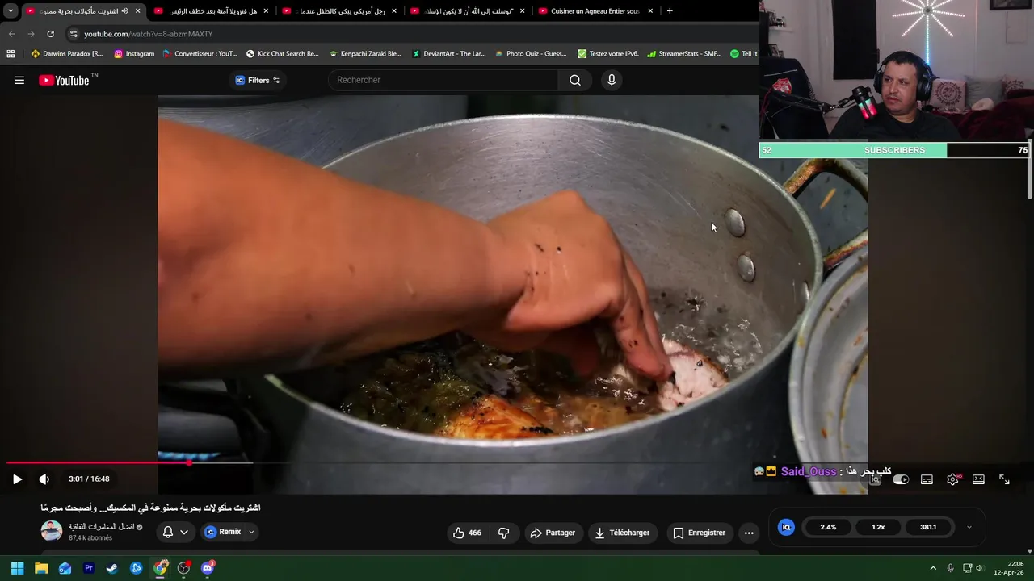The width and height of the screenshot is (1034, 581).
Task: Open the Instagram bookmark
Action: (134, 54)
